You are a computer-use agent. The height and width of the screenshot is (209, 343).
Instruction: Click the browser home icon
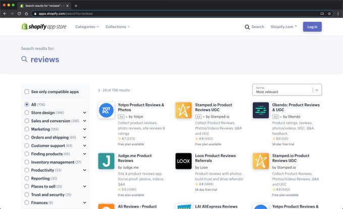pyautogui.click(x=26, y=14)
